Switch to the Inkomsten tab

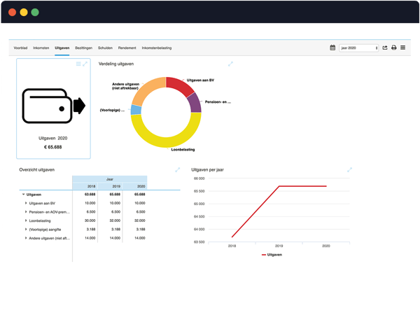coord(41,48)
